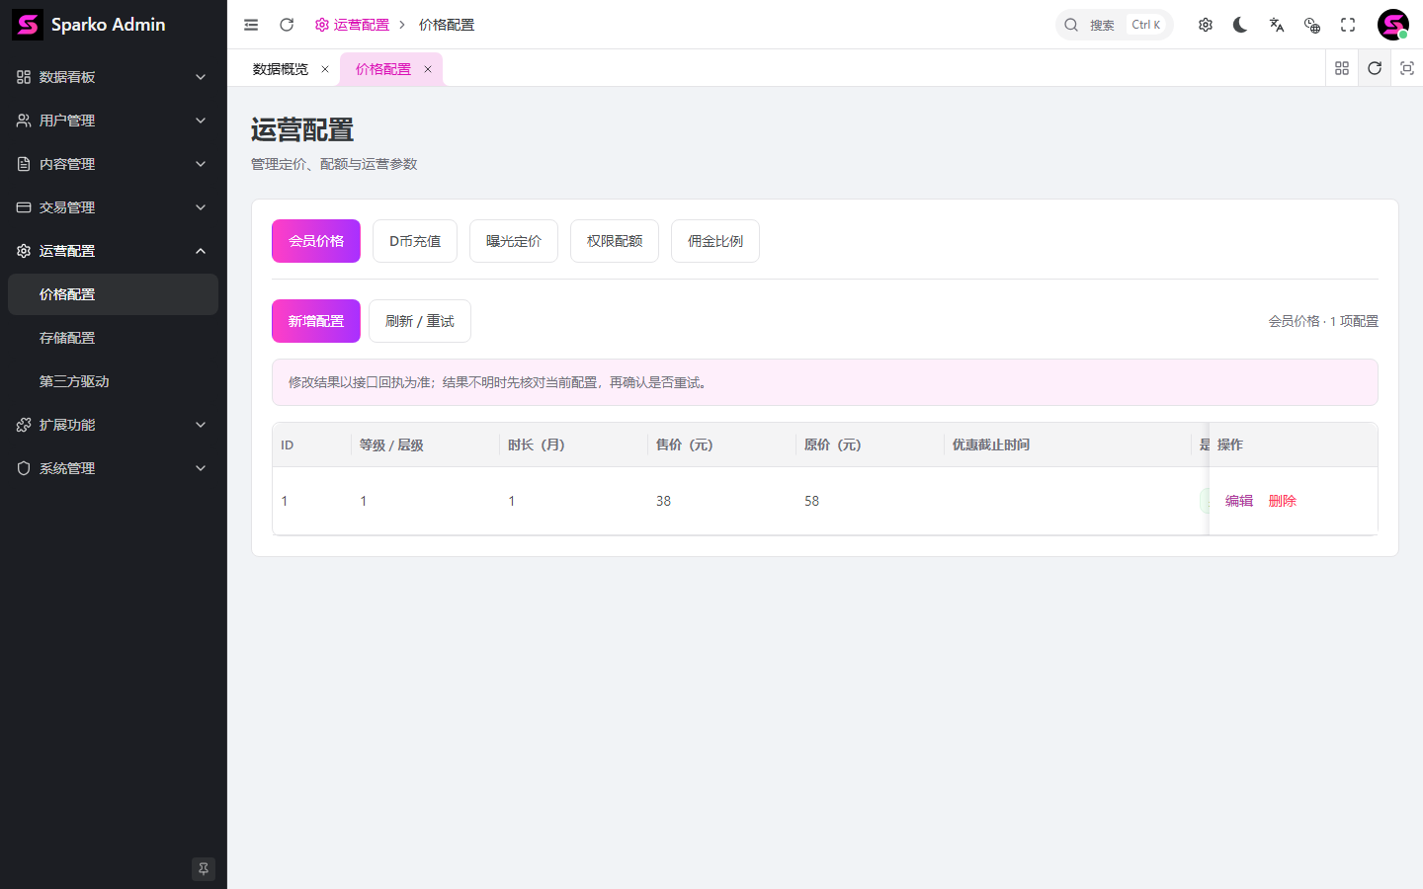This screenshot has width=1423, height=889.
Task: Expand the 扩展功能 sidebar menu
Action: pyautogui.click(x=113, y=425)
